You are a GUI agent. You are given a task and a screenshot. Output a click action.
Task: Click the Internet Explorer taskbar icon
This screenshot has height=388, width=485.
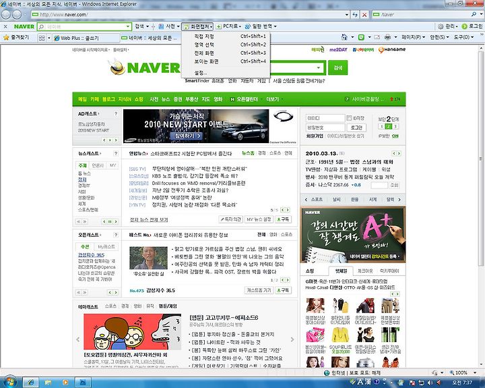click(31, 383)
